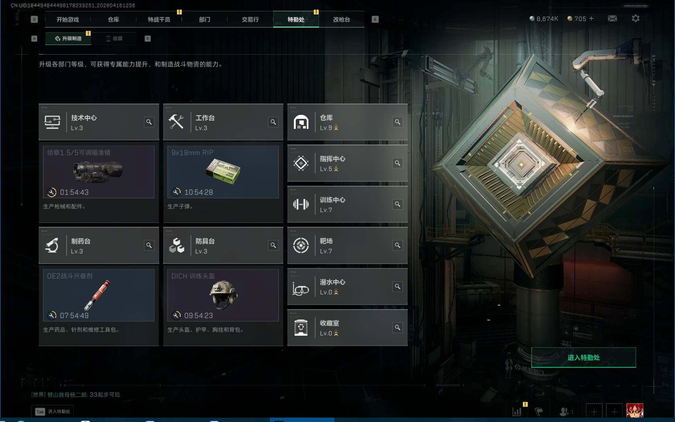The height and width of the screenshot is (422, 675).
Task: Click magnifier icon for 靶场
Action: click(398, 245)
